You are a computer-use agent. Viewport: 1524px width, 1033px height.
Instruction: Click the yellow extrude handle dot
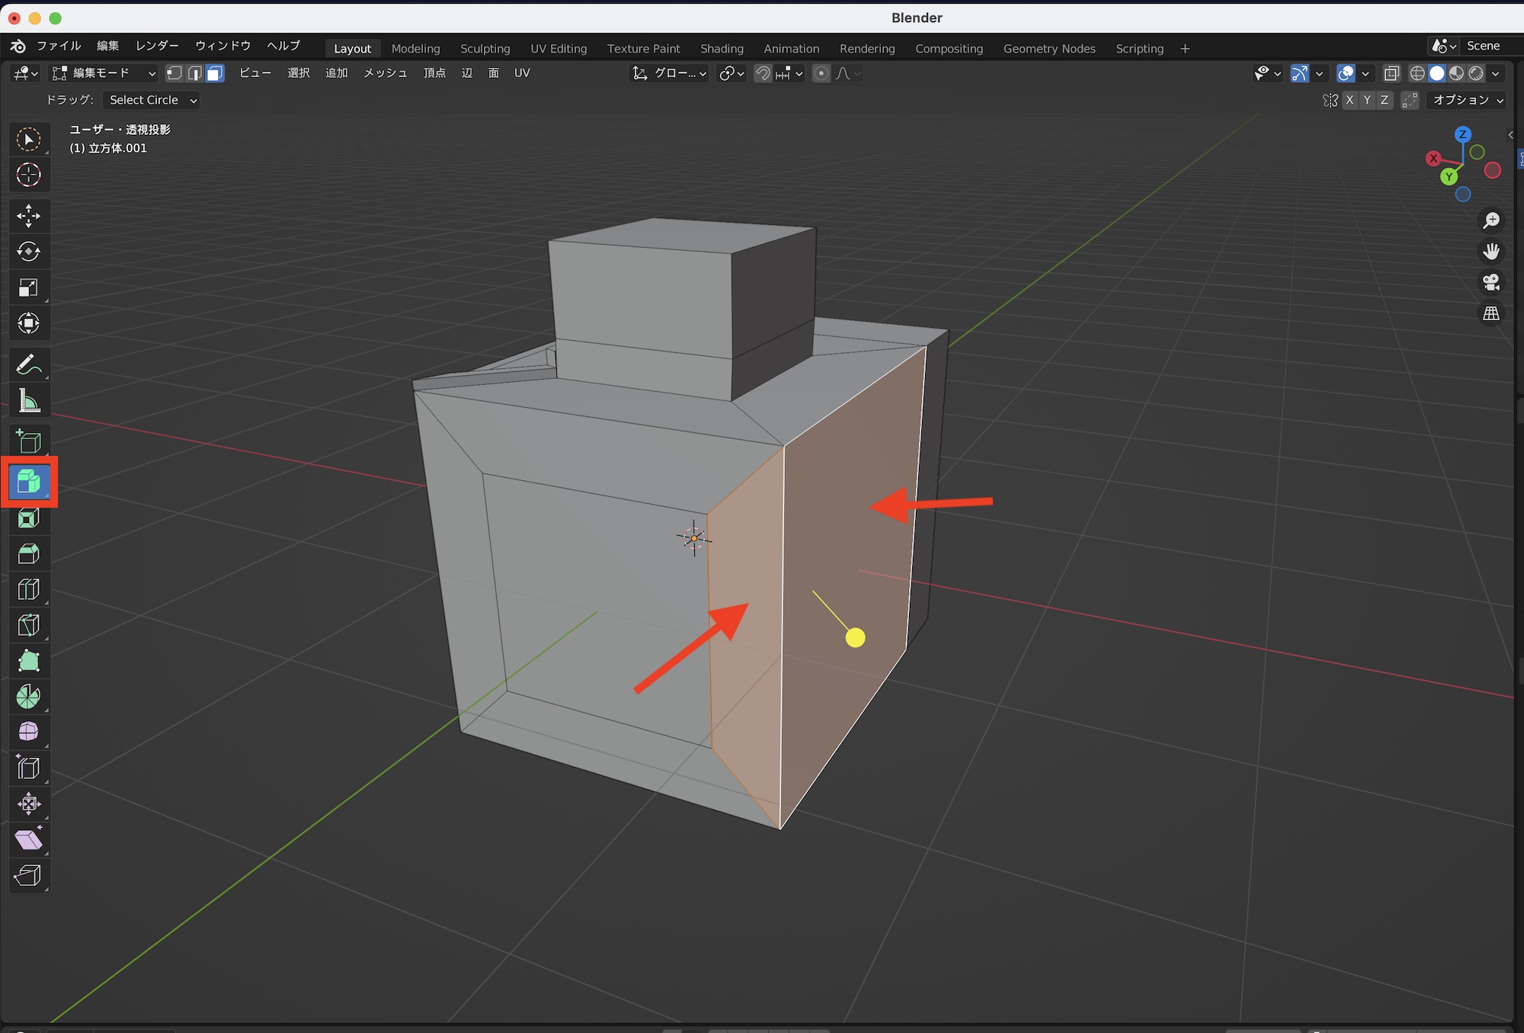pyautogui.click(x=855, y=637)
